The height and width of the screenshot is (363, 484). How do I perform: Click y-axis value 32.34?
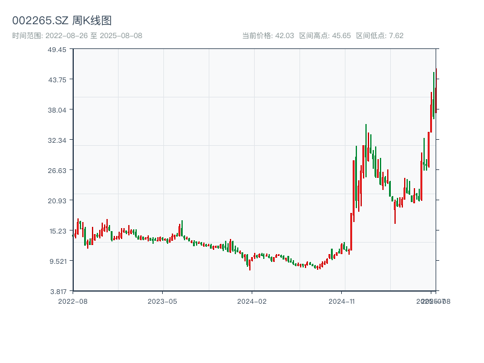point(57,140)
